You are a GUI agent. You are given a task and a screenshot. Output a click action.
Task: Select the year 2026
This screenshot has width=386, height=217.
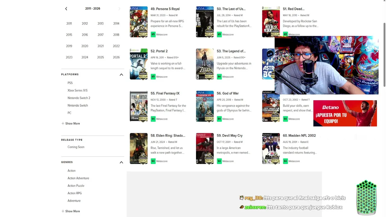pyautogui.click(x=116, y=57)
